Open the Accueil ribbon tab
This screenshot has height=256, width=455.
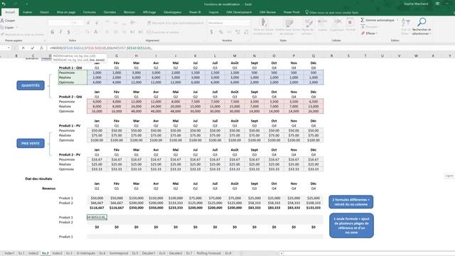(10, 12)
